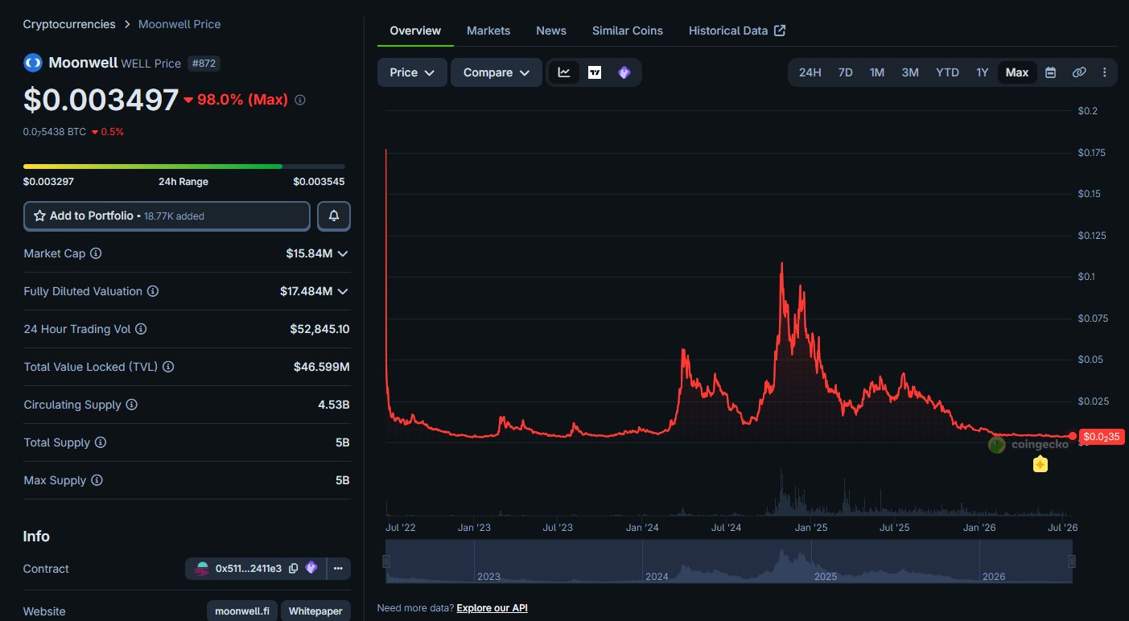
Task: Expand the Market Cap chevron
Action: pyautogui.click(x=343, y=253)
